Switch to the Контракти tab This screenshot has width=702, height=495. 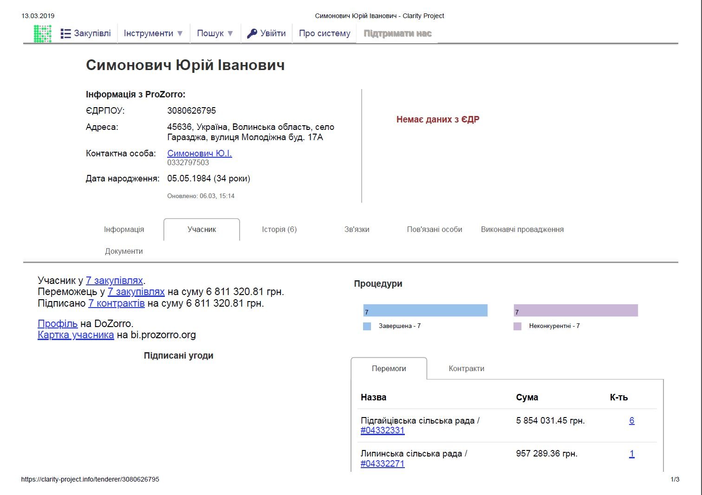click(466, 369)
